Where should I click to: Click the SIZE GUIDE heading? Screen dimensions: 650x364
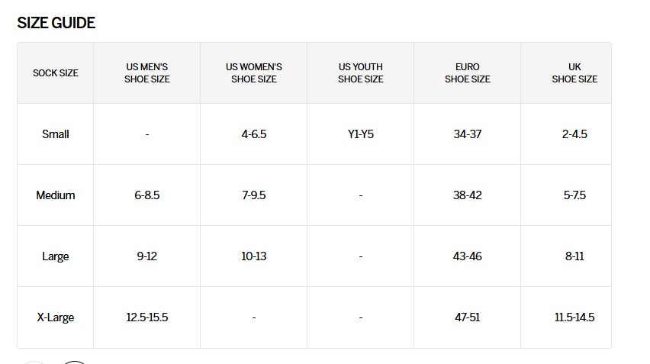56,23
